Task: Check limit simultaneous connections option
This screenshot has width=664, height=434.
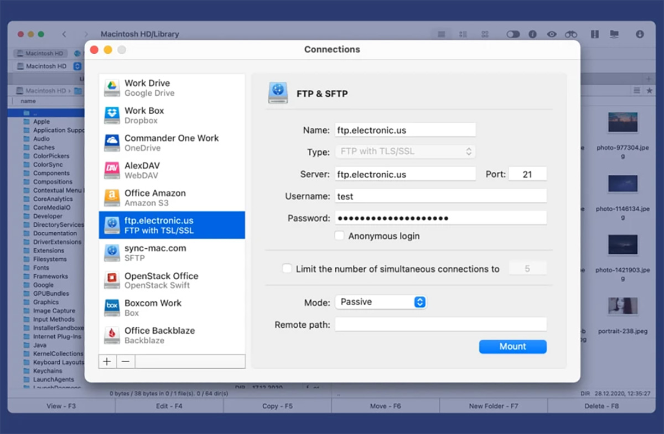Action: (287, 268)
